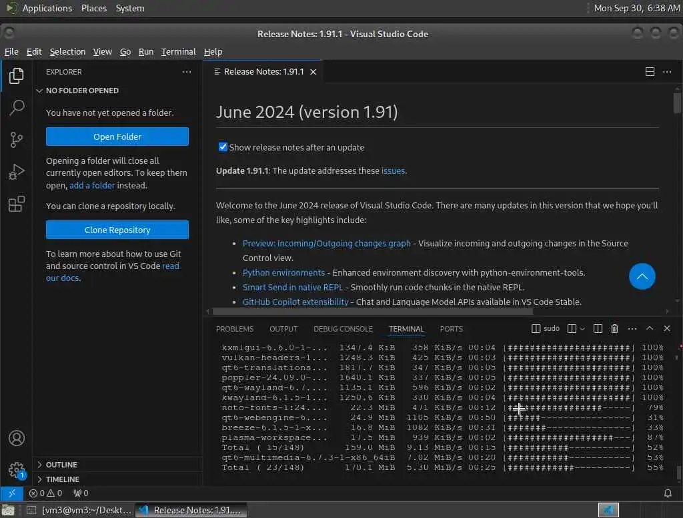Open the Places menu in top panel
The image size is (683, 518).
(x=93, y=8)
